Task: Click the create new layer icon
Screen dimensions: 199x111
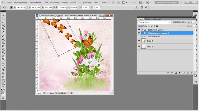Action: click(x=188, y=73)
